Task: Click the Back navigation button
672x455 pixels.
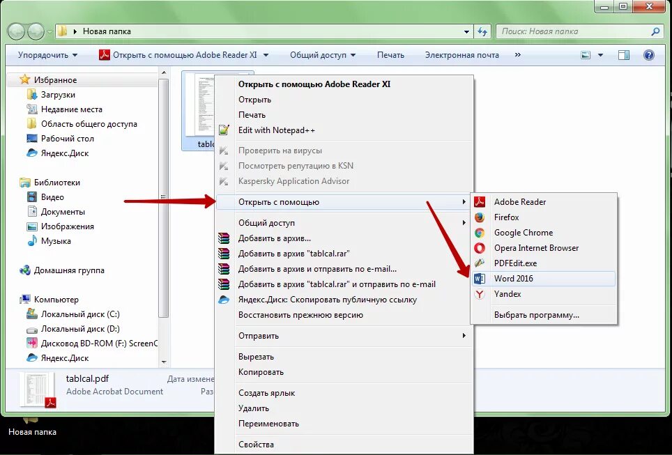Action: [x=16, y=32]
